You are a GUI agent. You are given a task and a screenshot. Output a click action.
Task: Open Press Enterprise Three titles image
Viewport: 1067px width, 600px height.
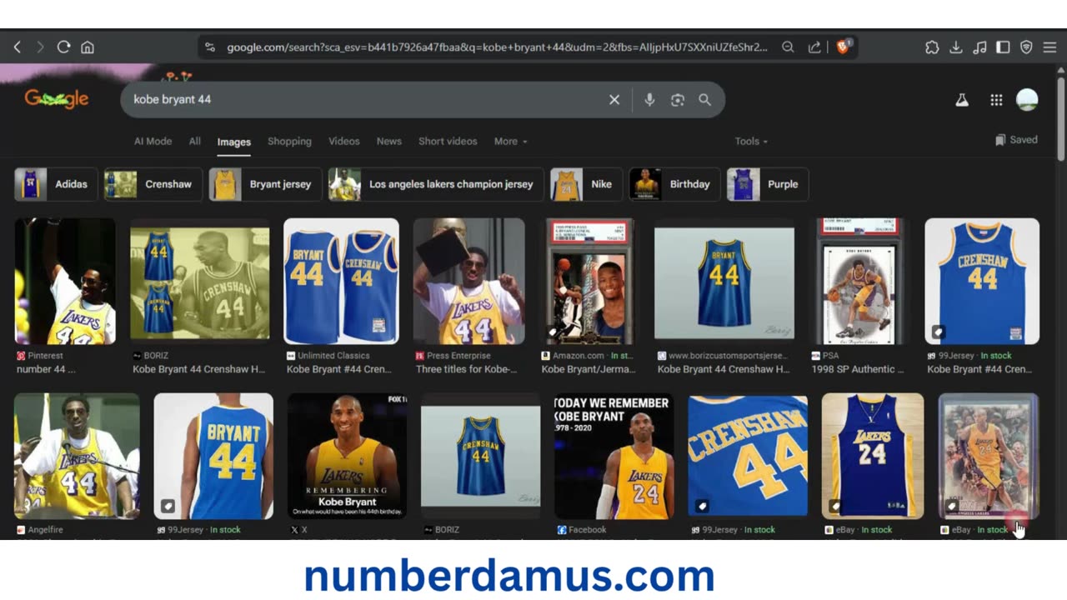(469, 282)
